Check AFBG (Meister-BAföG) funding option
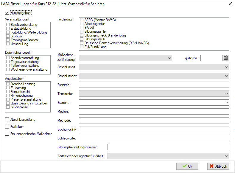 [82, 20]
